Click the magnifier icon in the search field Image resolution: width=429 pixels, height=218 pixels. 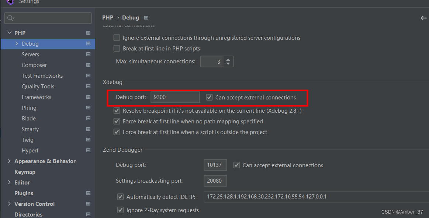9,18
